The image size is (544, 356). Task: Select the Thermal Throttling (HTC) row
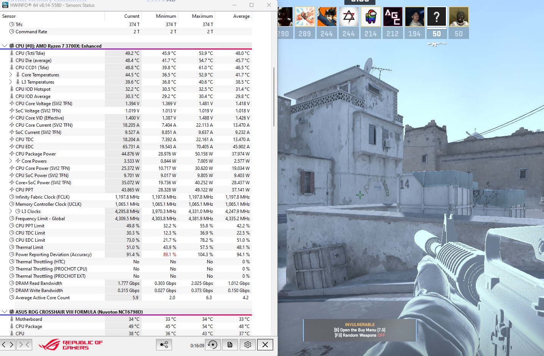pos(126,262)
